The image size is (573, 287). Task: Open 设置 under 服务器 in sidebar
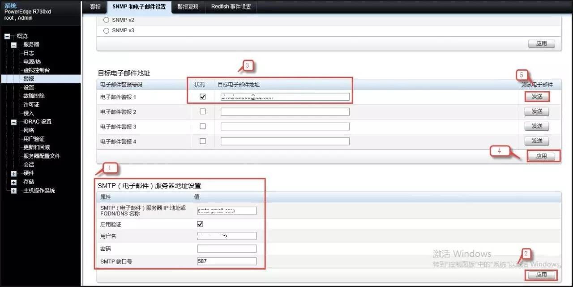click(x=29, y=87)
